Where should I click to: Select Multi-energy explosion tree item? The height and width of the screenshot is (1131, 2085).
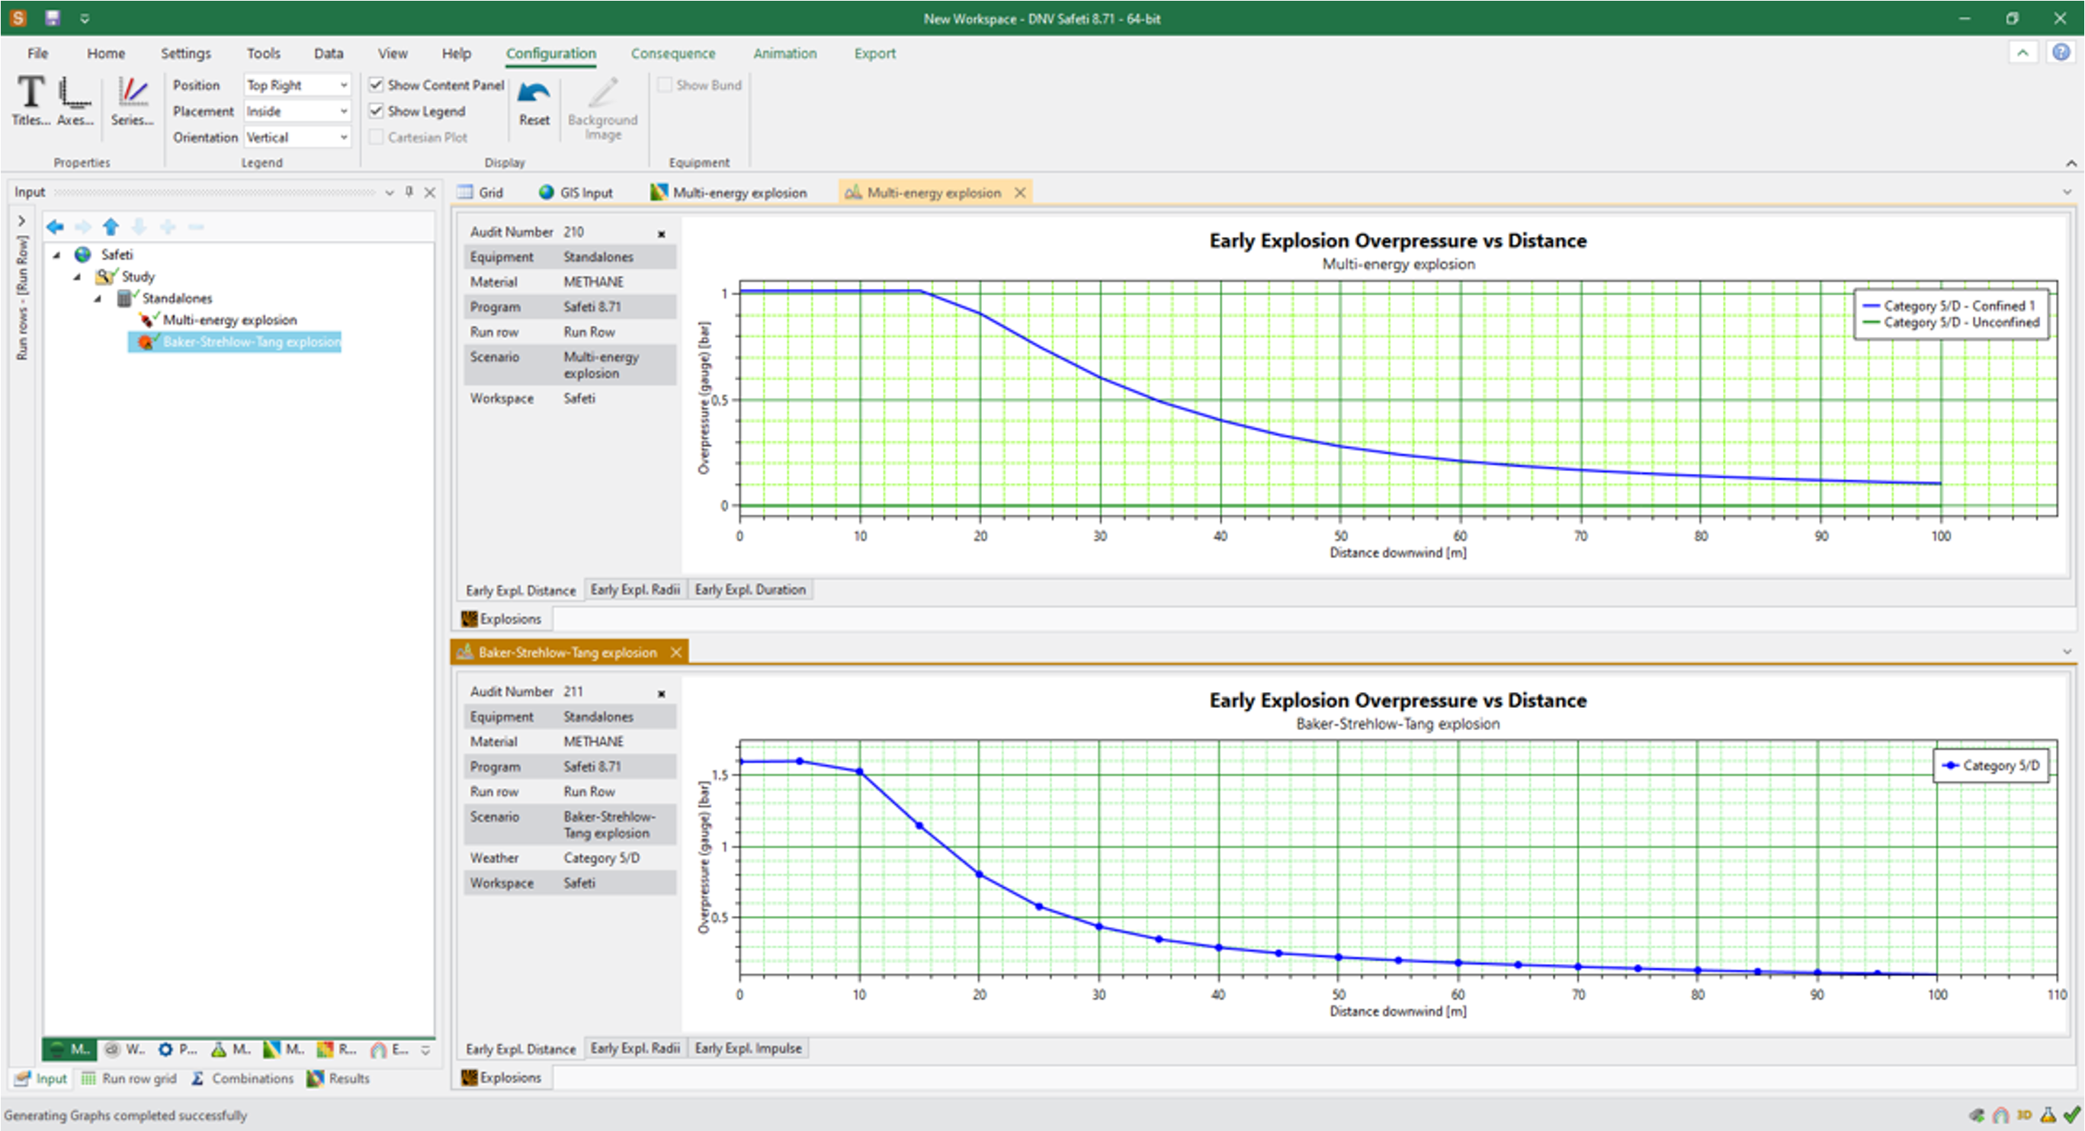(x=230, y=320)
